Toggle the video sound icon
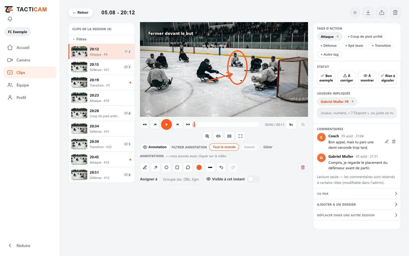The width and height of the screenshot is (409, 256). coord(218,136)
